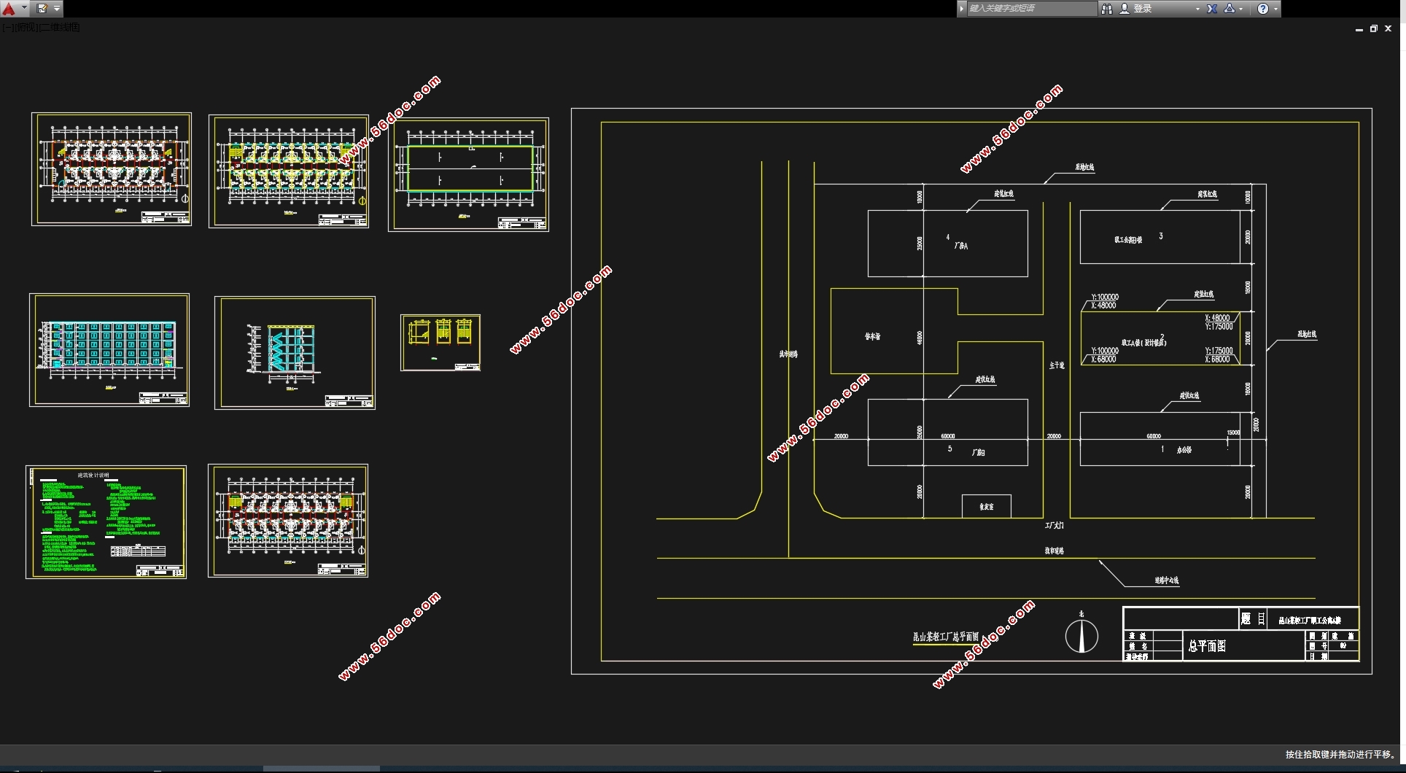
Task: Select the green design notes drawing sheet
Action: click(x=106, y=522)
